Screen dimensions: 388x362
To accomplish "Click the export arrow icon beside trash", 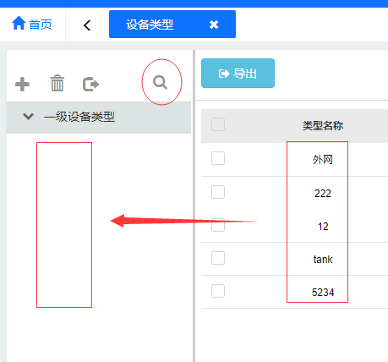I will click(x=90, y=84).
